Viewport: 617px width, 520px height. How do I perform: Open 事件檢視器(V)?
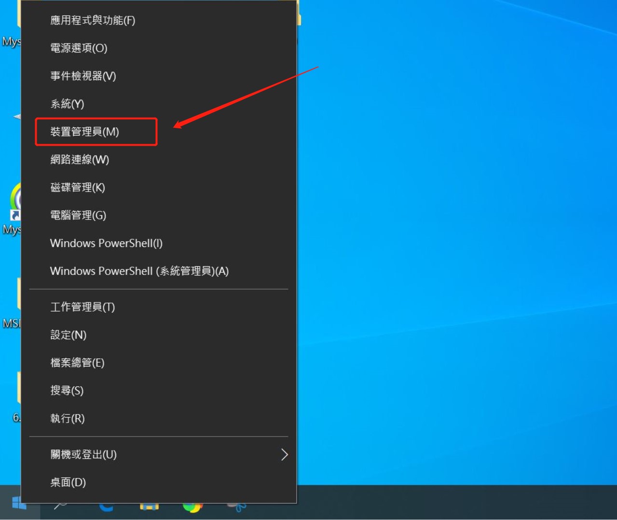pyautogui.click(x=83, y=76)
